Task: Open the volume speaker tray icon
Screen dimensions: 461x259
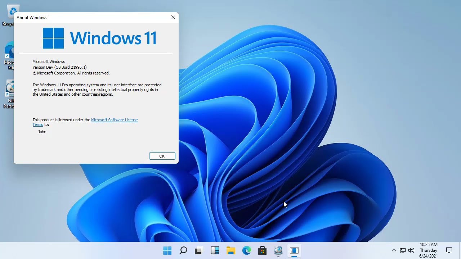Action: 411,250
